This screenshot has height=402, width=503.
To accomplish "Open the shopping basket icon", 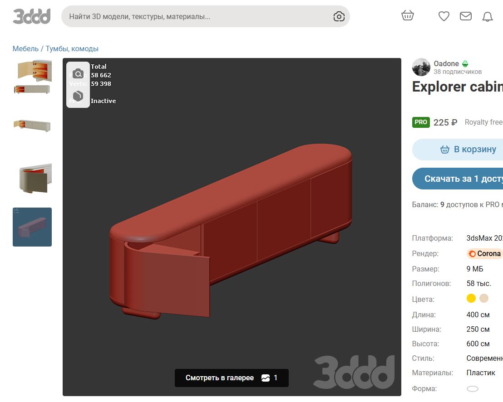I will (x=407, y=16).
